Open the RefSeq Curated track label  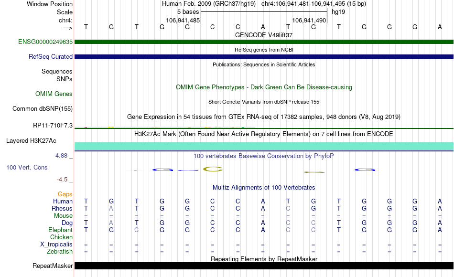[x=51, y=56]
